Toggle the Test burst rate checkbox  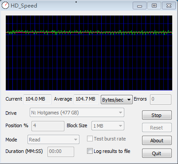pos(90,139)
